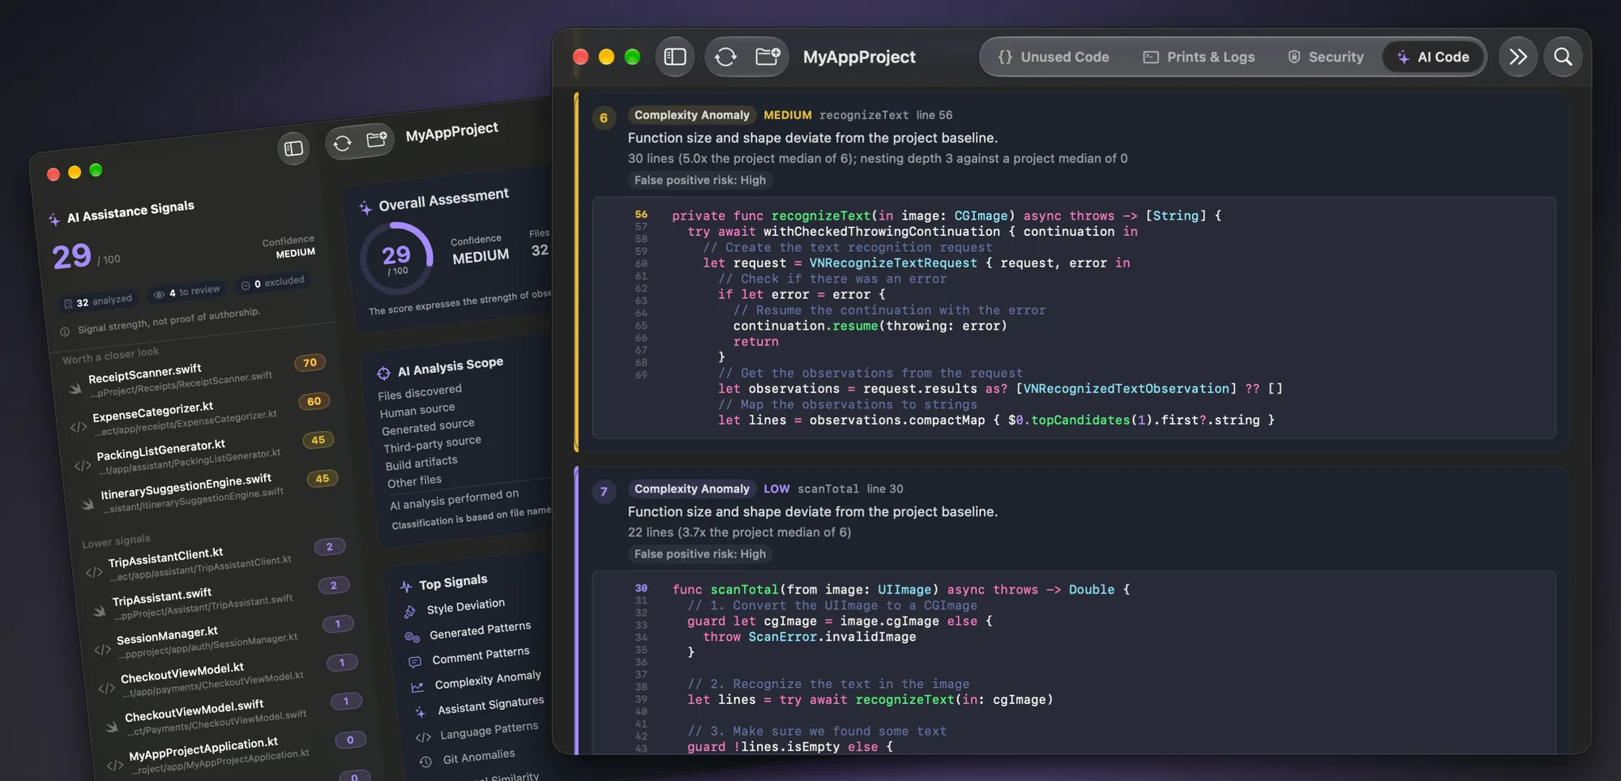The width and height of the screenshot is (1621, 781).
Task: Click the Git Anomalies clock icon
Action: click(426, 762)
